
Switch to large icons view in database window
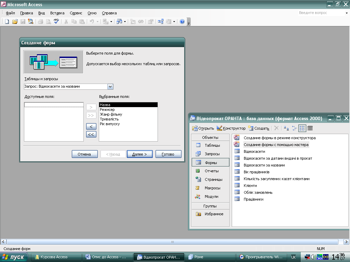point(286,128)
